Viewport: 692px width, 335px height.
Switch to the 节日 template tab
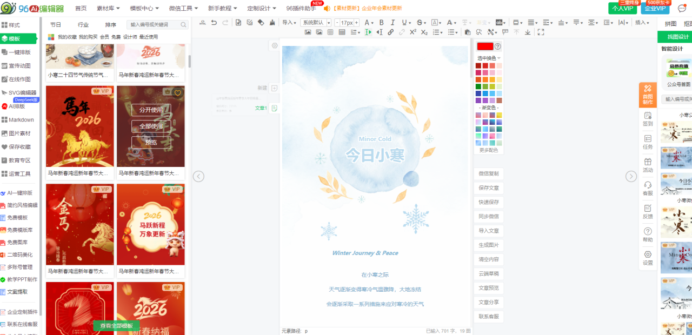[56, 25]
